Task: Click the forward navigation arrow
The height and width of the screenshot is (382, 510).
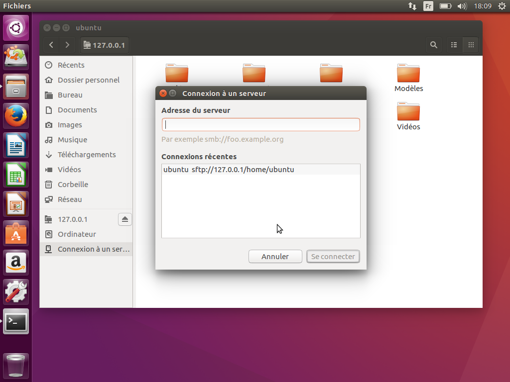Action: 67,45
